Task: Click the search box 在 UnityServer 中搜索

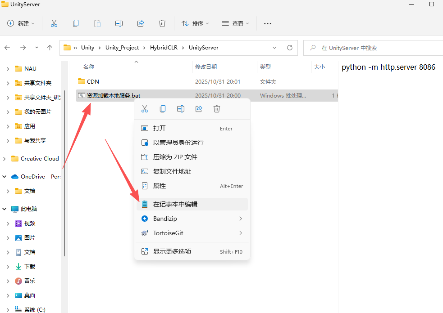Action: point(373,48)
